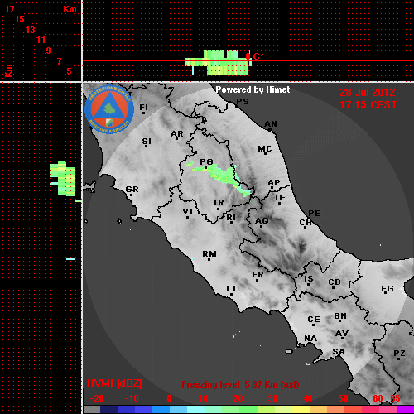This screenshot has height=414, width=414.
Task: Click the SI city label
Action: pos(147,142)
